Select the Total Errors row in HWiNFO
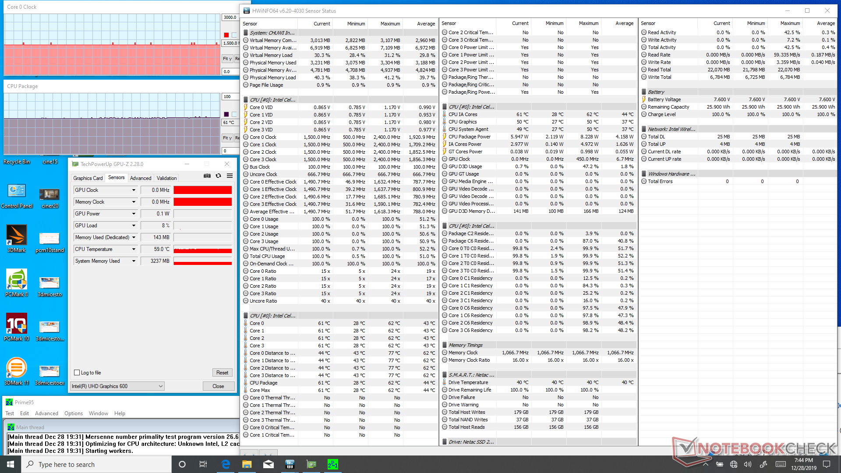The width and height of the screenshot is (841, 473). (x=738, y=181)
